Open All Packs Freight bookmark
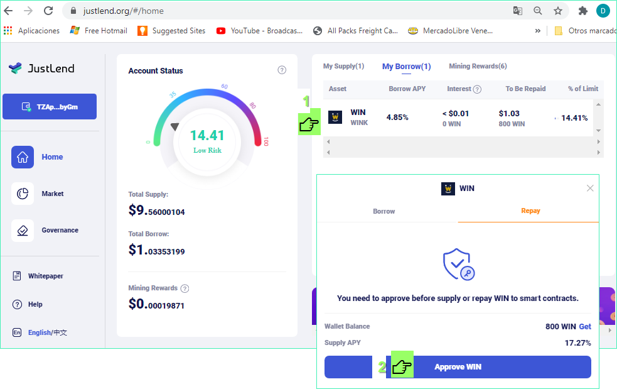The width and height of the screenshot is (617, 389). pos(355,31)
